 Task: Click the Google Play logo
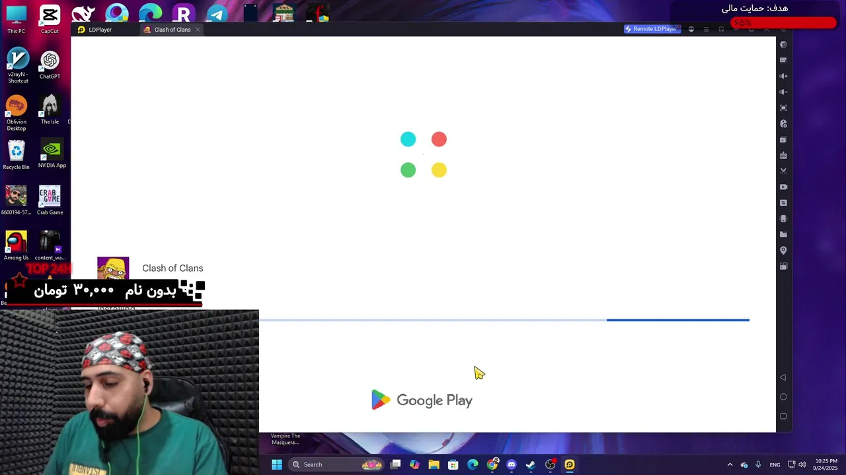point(422,400)
